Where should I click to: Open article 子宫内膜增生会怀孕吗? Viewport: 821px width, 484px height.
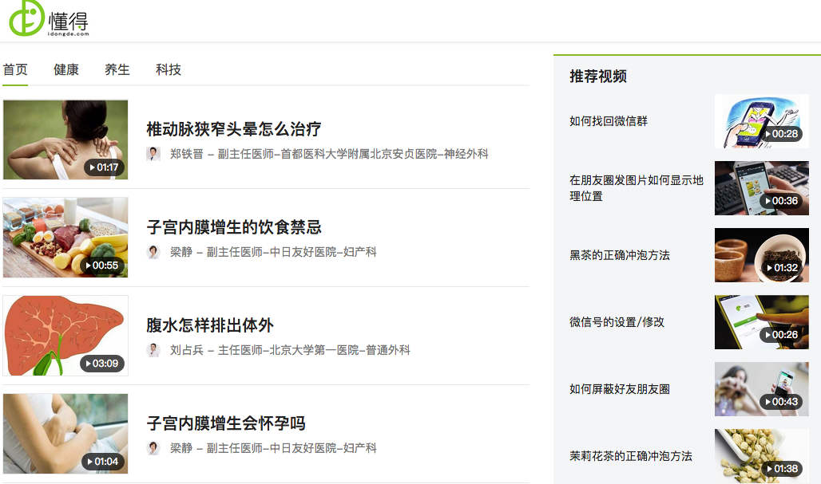pyautogui.click(x=226, y=423)
